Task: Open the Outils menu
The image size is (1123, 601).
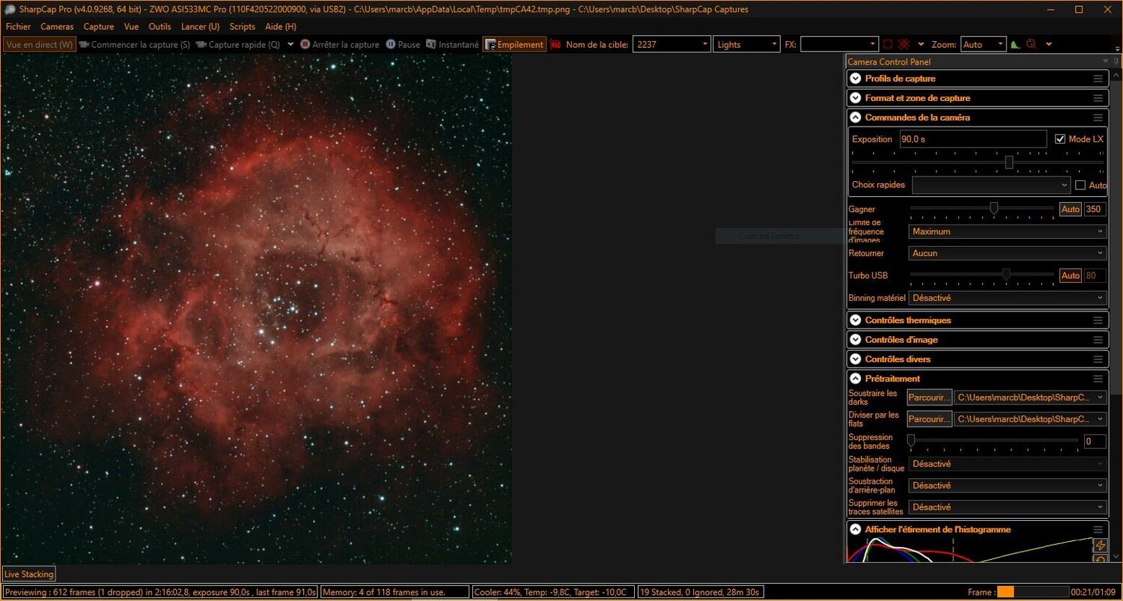Action: 159,27
